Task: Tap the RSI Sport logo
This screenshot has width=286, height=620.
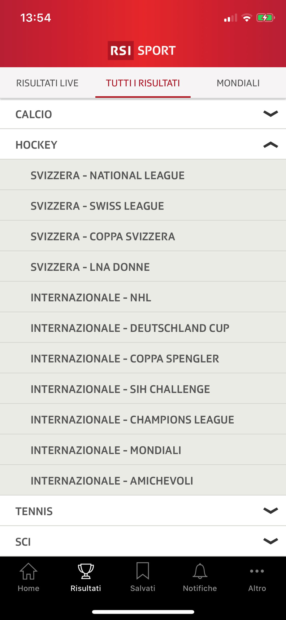Action: (x=142, y=51)
